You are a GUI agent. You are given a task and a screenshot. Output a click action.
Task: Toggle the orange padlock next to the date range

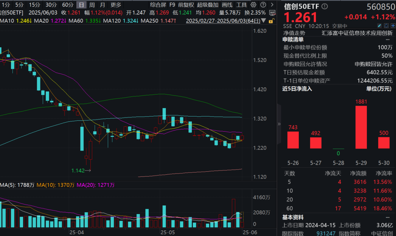pos(272,20)
